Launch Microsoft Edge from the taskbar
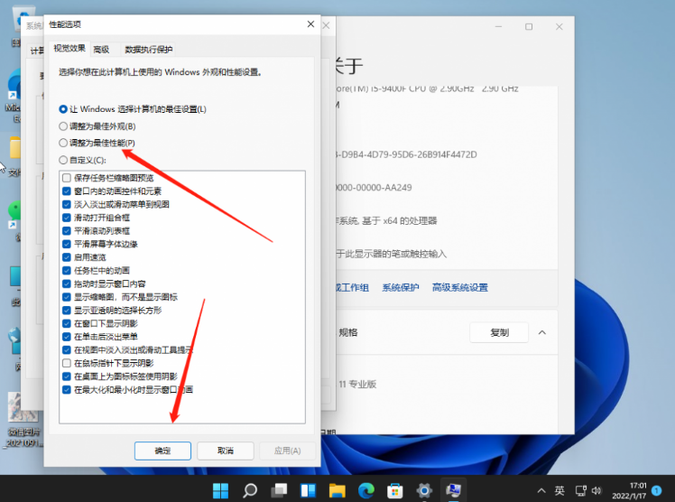The image size is (675, 502). [366, 490]
